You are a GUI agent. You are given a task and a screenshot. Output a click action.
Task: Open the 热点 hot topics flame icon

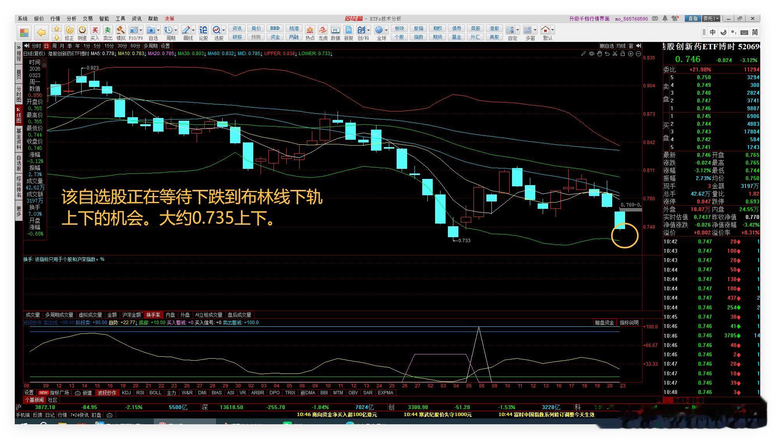[310, 30]
